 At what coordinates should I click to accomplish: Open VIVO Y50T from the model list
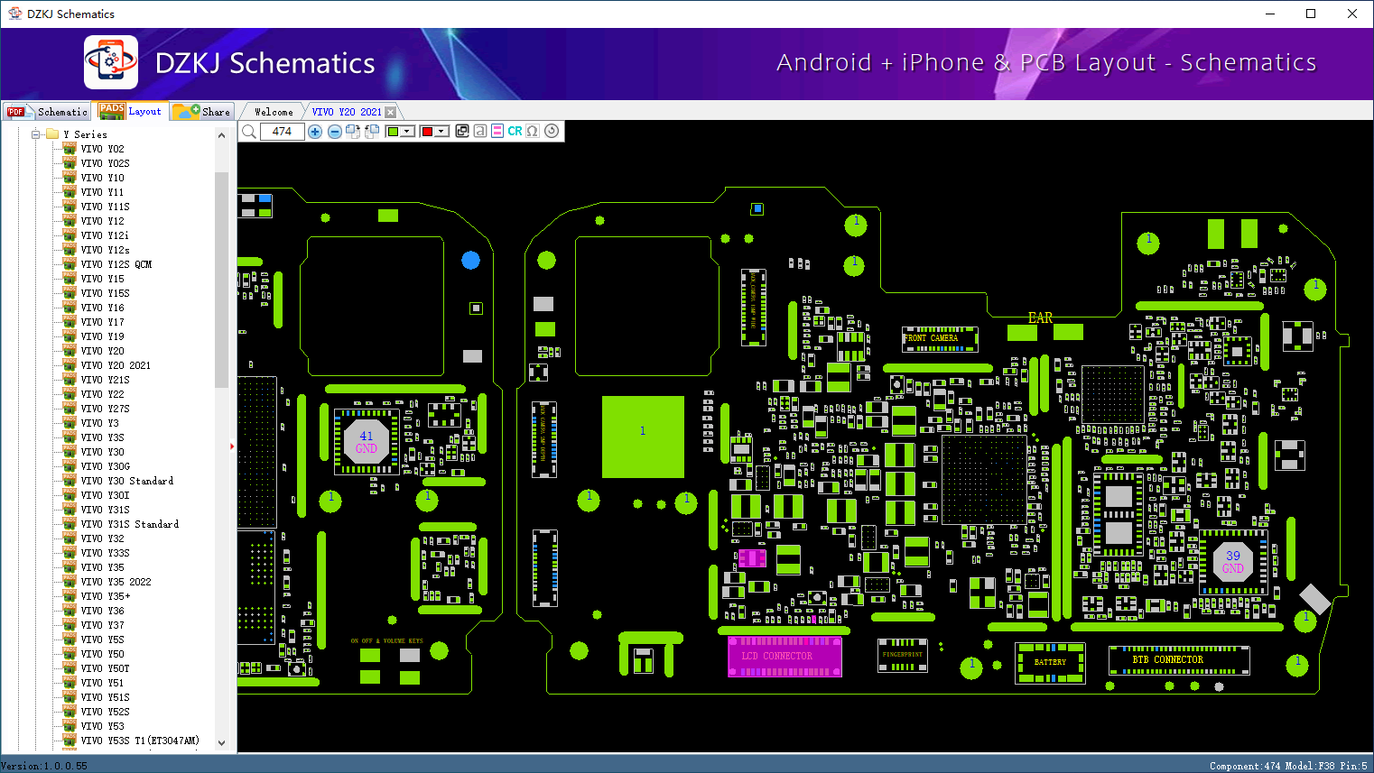(105, 668)
